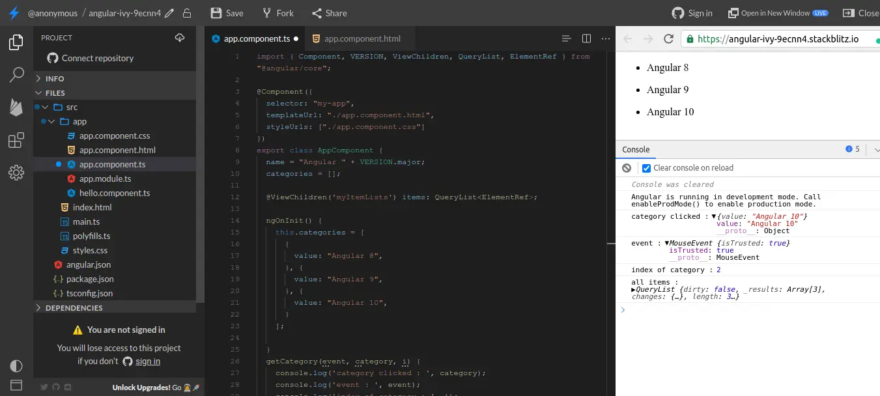The image size is (880, 396).
Task: Toggle the project privacy lock
Action: [x=186, y=12]
